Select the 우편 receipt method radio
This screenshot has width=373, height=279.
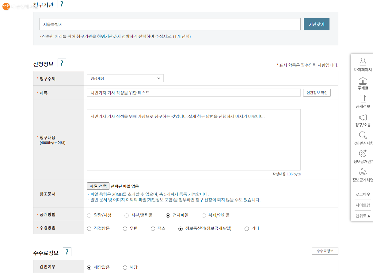coord(125,229)
